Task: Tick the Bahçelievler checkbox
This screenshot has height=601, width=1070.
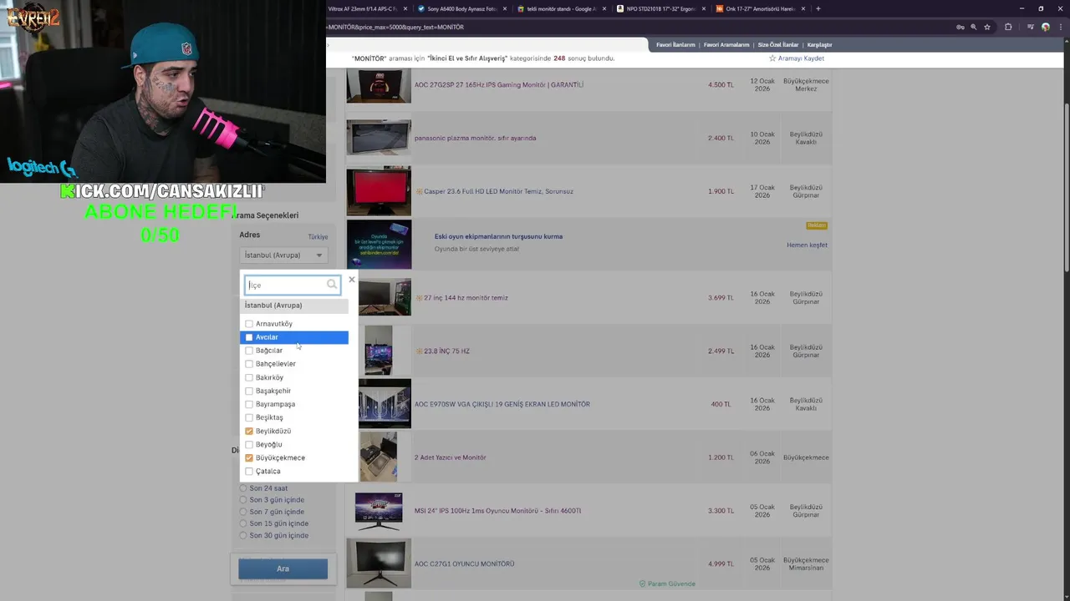Action: tap(249, 364)
